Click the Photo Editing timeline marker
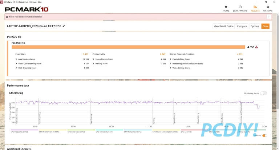The height and width of the screenshot is (150, 279). tap(198, 119)
